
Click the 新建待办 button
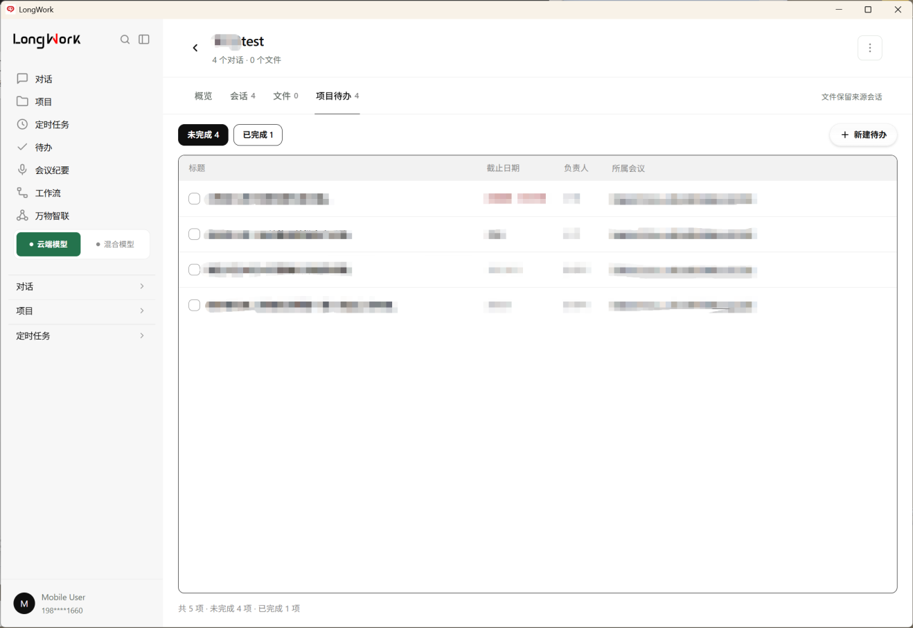863,134
